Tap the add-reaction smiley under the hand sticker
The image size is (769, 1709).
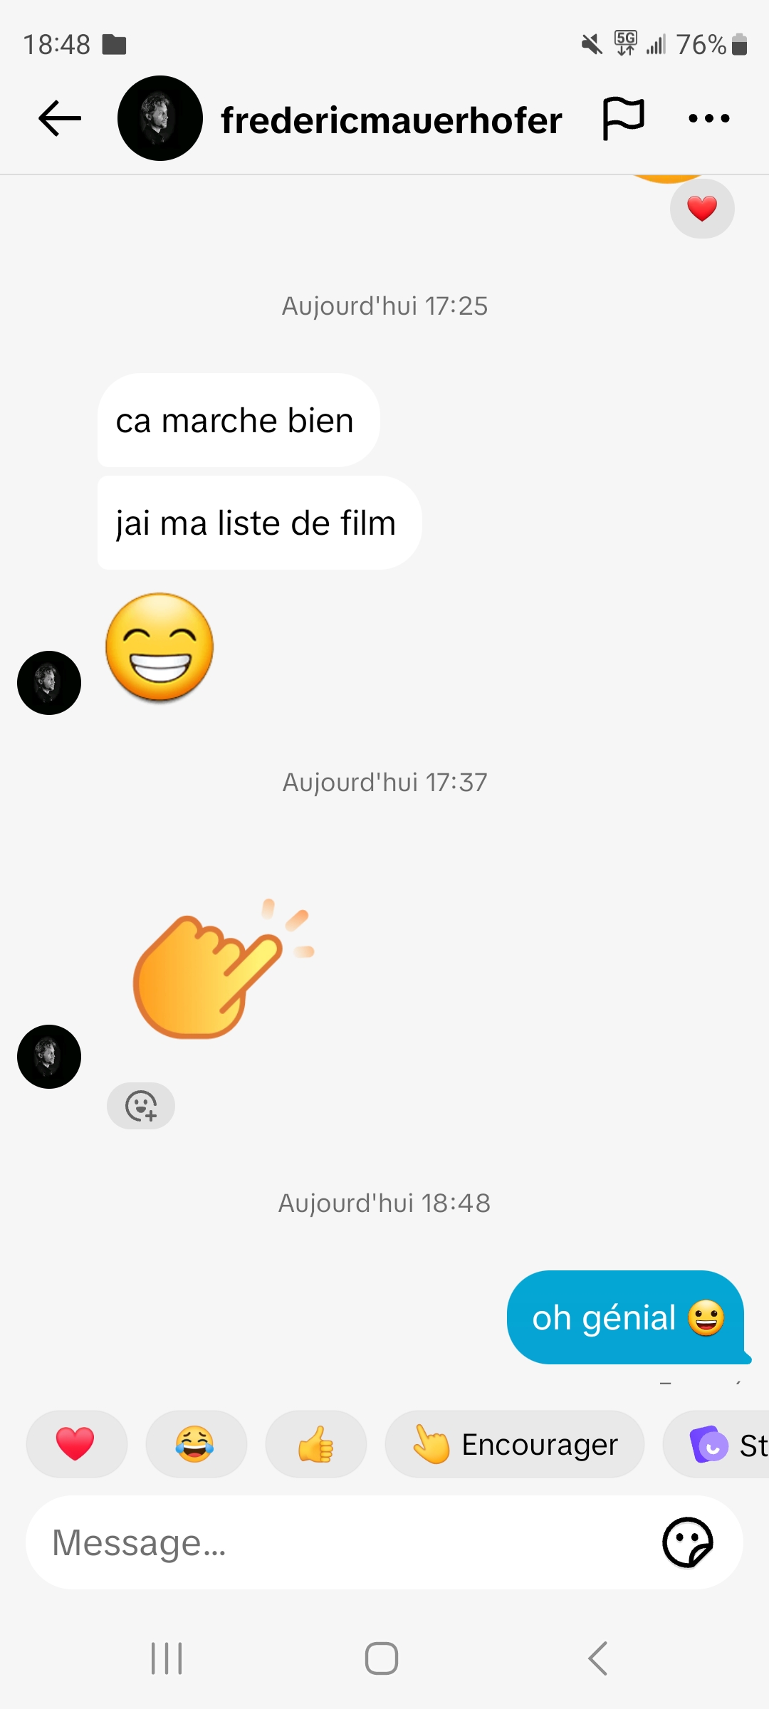141,1106
